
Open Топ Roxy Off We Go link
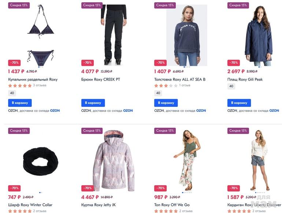(x=172, y=205)
